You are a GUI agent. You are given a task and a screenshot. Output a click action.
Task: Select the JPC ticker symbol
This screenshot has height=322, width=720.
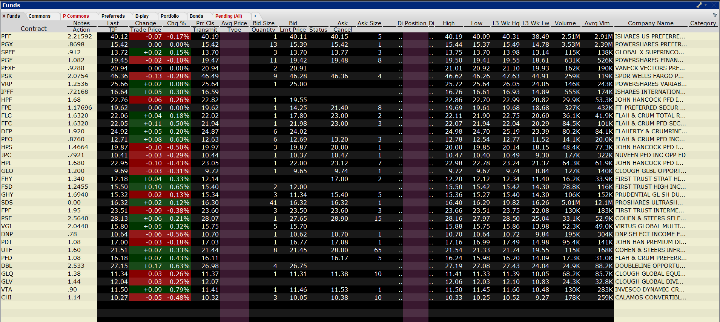click(x=6, y=155)
